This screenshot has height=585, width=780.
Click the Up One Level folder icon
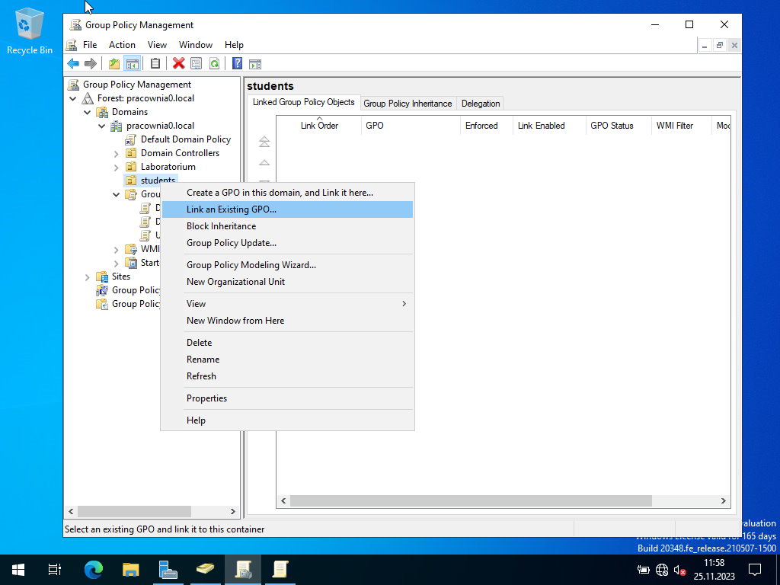pyautogui.click(x=114, y=64)
